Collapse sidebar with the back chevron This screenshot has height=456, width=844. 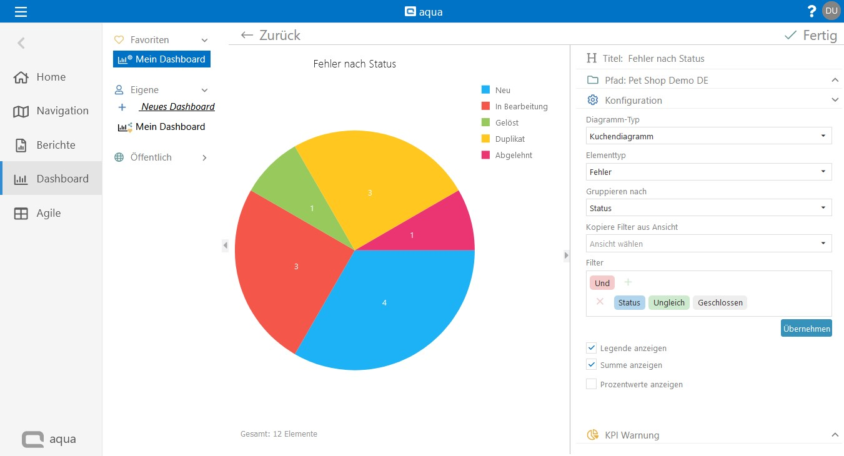(21, 43)
